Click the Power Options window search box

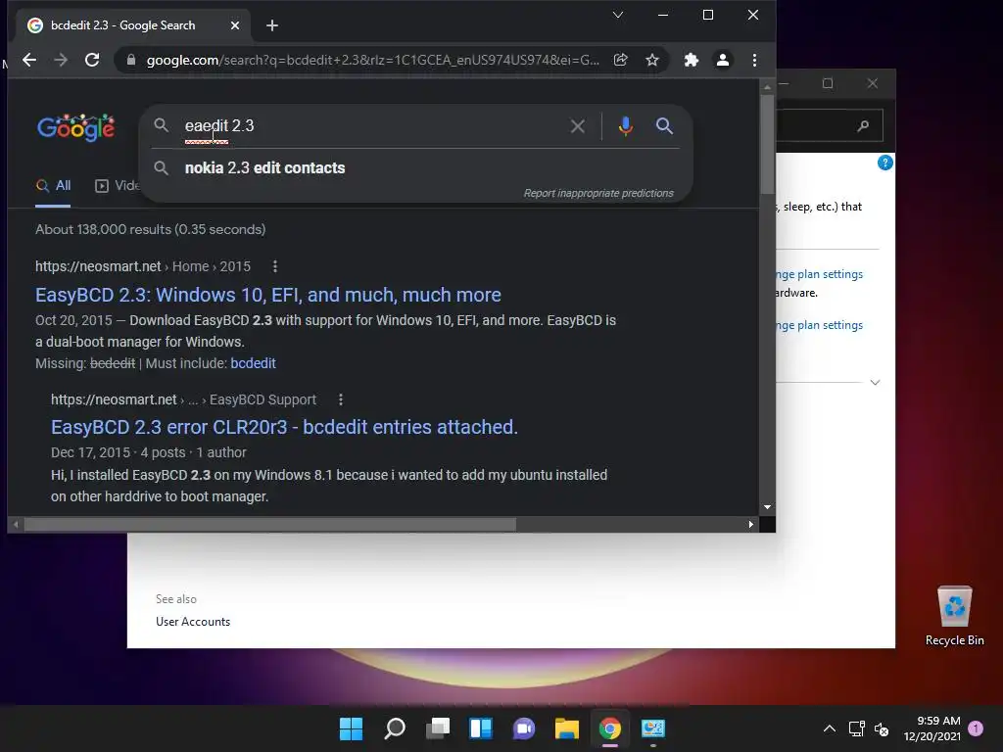[829, 125]
